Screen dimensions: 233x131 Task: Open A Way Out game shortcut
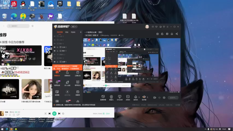(x=41, y=4)
